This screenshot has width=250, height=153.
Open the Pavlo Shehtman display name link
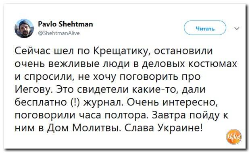click(x=65, y=24)
